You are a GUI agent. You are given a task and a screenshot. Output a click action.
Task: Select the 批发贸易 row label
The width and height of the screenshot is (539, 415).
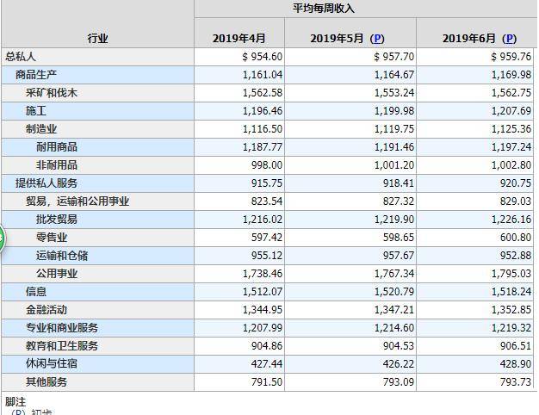click(57, 220)
